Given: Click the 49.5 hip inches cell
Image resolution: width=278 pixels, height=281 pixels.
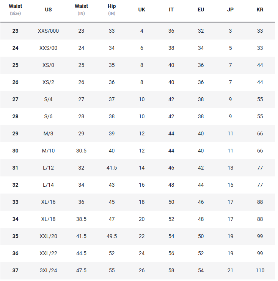Looking at the screenshot, I should [112, 236].
